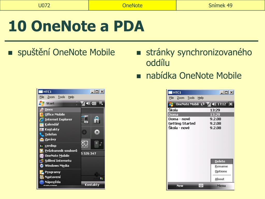Open Sdílení Internetu from Start menu
This screenshot has height=199, width=265.
click(60, 161)
